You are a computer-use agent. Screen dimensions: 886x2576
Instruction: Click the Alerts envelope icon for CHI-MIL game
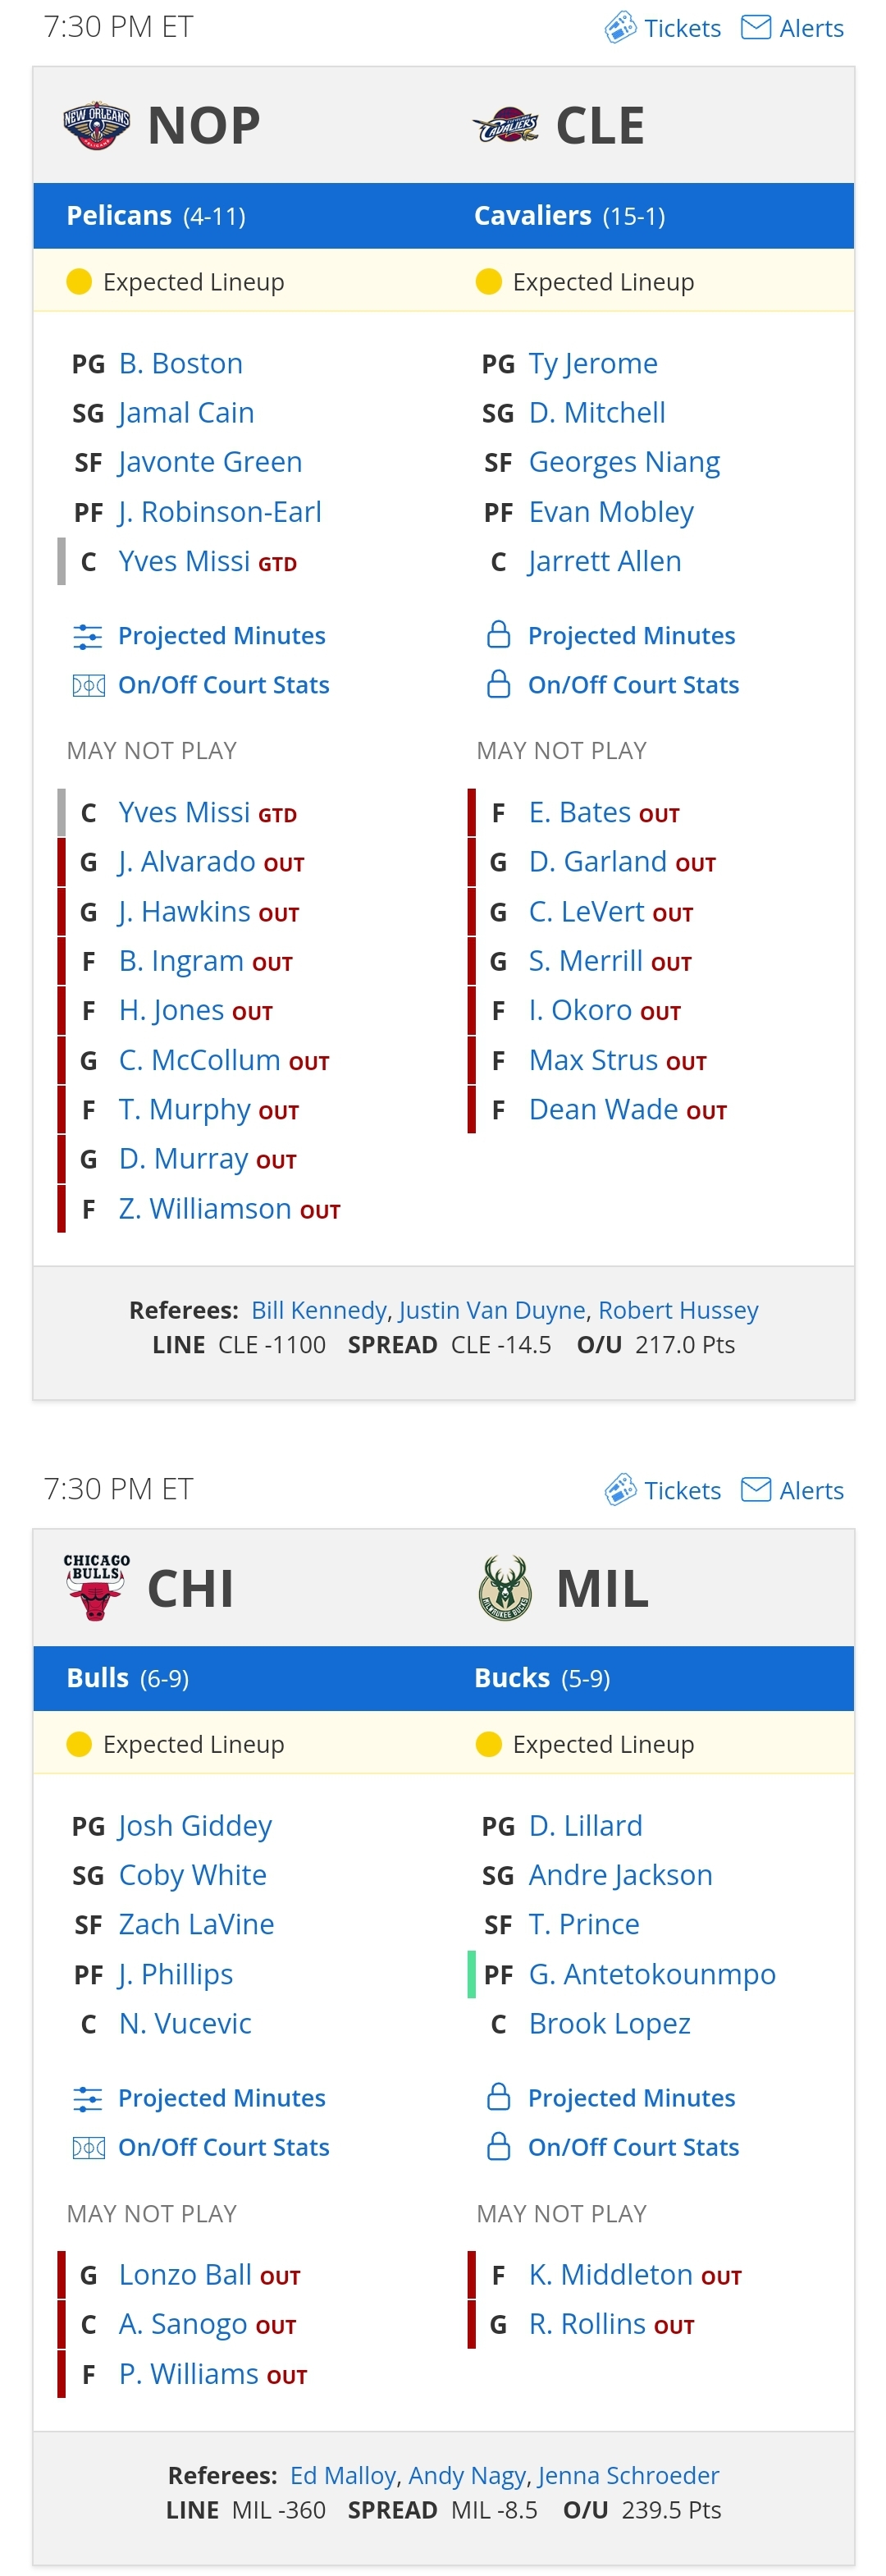pos(755,1489)
